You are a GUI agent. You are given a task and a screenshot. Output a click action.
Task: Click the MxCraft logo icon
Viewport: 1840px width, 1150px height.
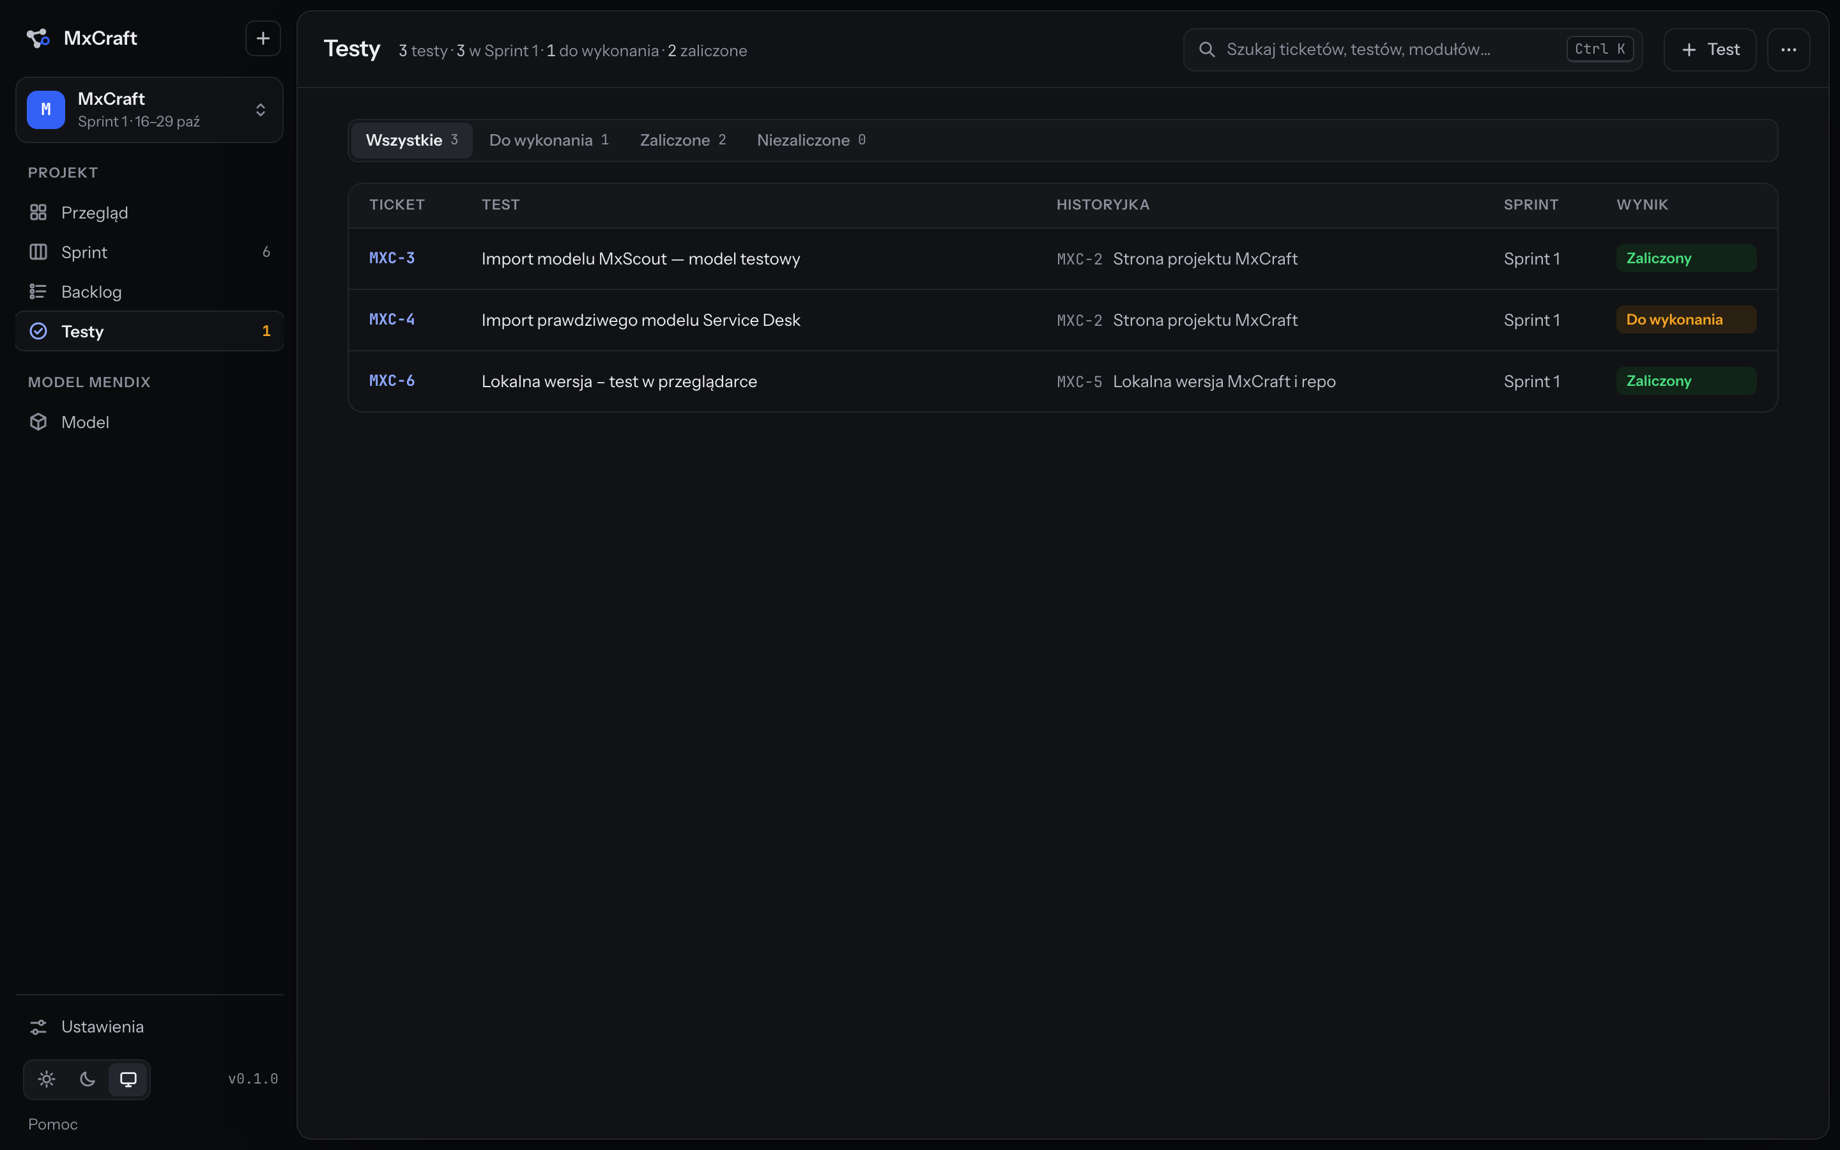(x=38, y=38)
